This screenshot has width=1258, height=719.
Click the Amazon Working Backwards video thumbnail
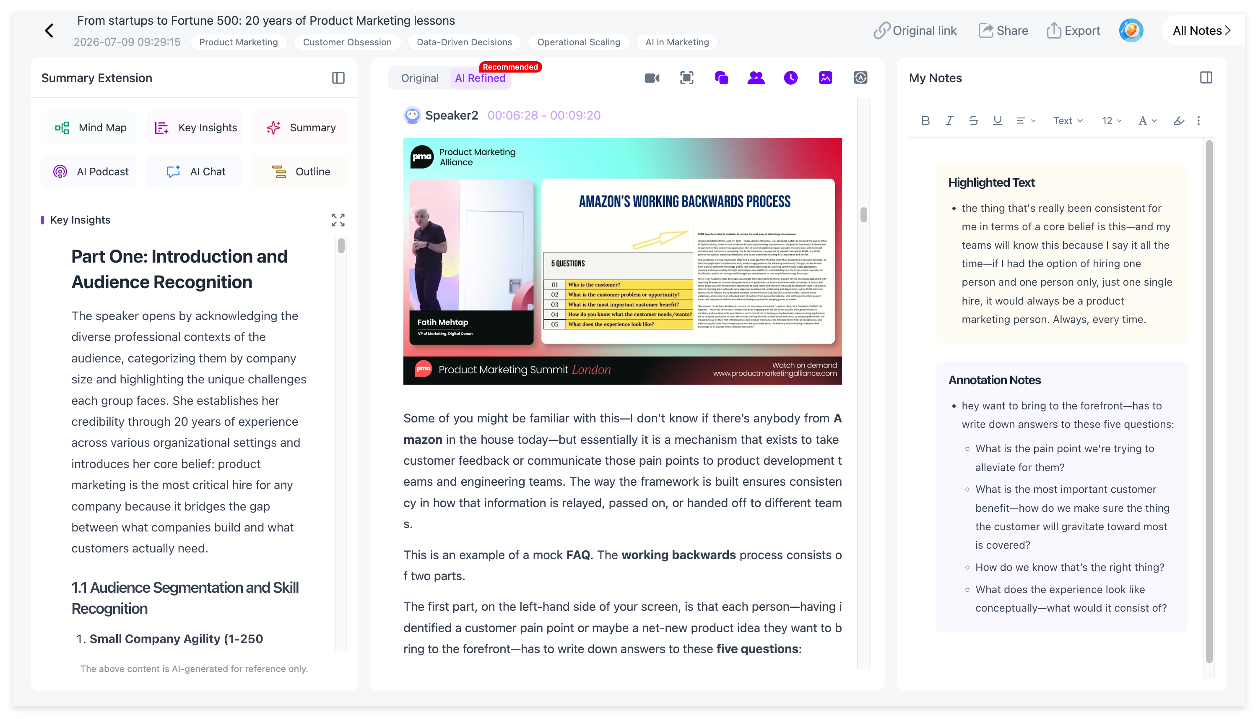click(622, 261)
